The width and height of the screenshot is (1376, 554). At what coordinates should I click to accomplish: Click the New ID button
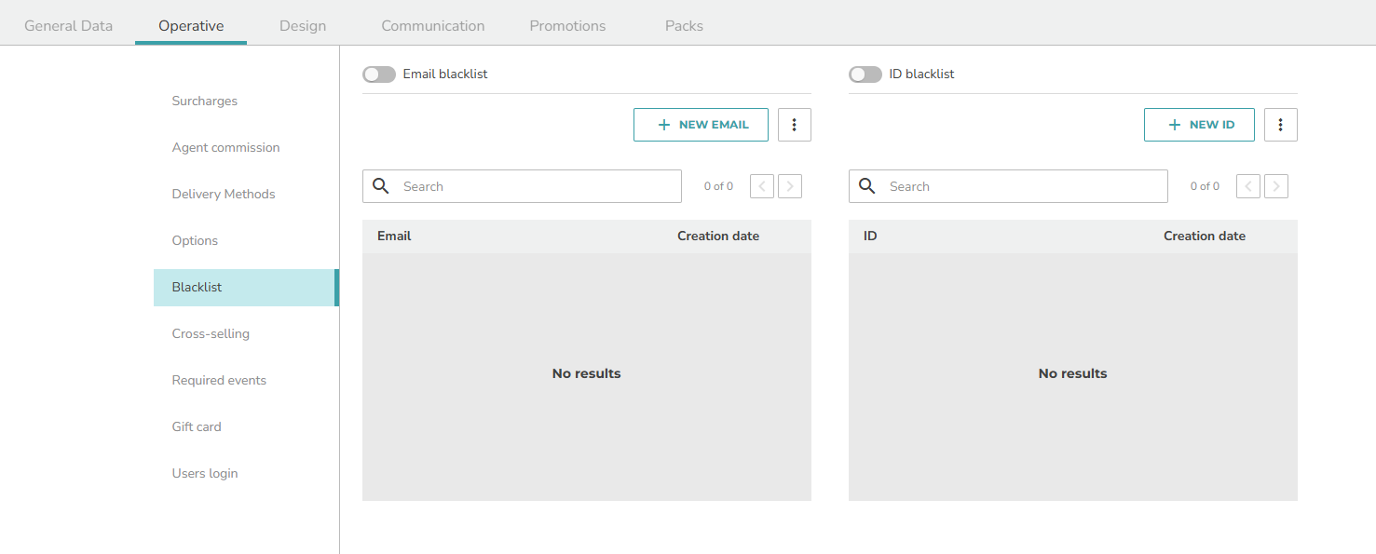click(x=1199, y=125)
